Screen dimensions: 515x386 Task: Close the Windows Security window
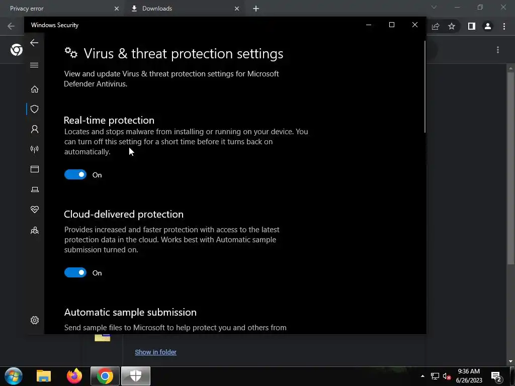pos(415,25)
